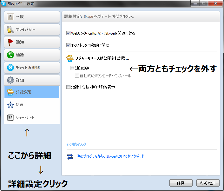The height and width of the screenshot is (191, 224).
Task: Minimize the Skype settings window
Action: click(x=195, y=3)
